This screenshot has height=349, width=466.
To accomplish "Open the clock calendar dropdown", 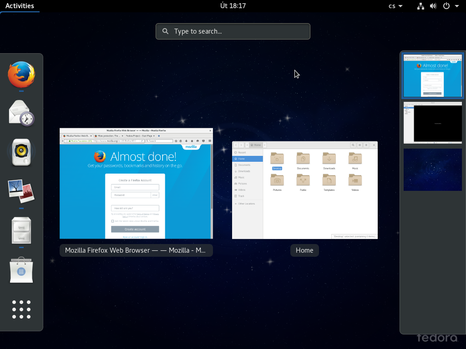I will click(233, 6).
